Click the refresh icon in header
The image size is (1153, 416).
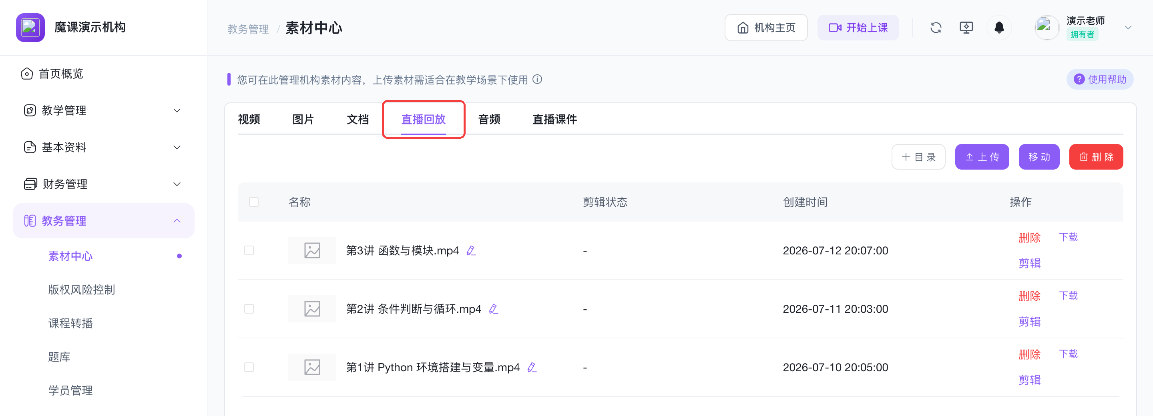pyautogui.click(x=936, y=28)
